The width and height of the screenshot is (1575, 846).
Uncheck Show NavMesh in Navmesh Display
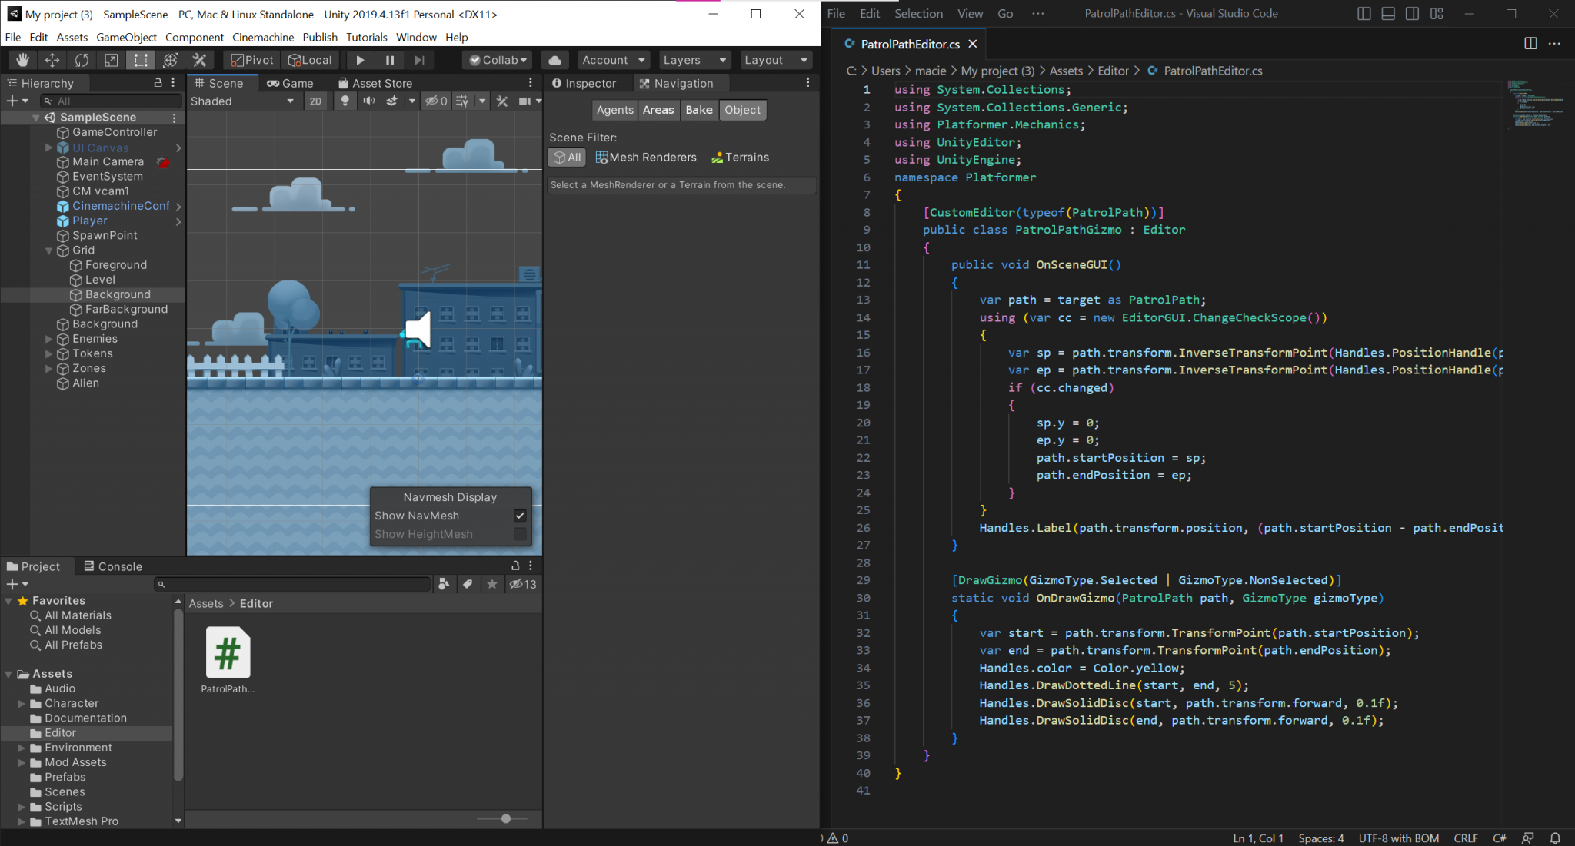(521, 516)
